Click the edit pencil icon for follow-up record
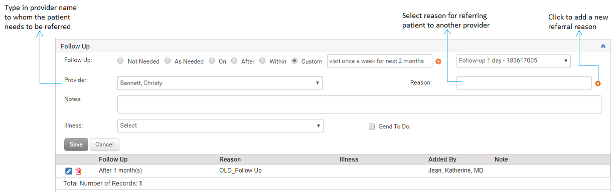The width and height of the screenshot is (613, 192). pyautogui.click(x=69, y=171)
